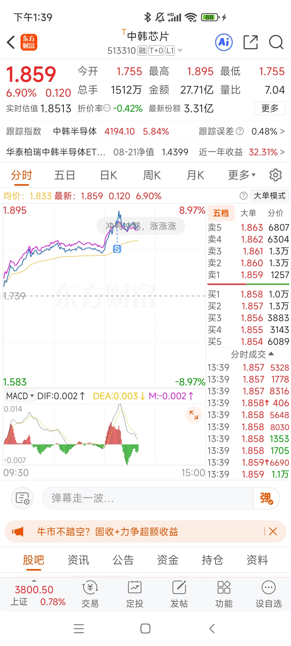This screenshot has width=291, height=646.
Task: Expand MACD chart with arrows icon
Action: (194, 415)
